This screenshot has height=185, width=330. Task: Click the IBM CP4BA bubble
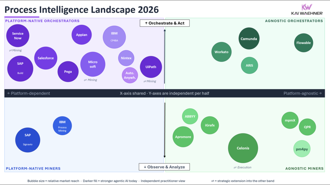[114, 37]
